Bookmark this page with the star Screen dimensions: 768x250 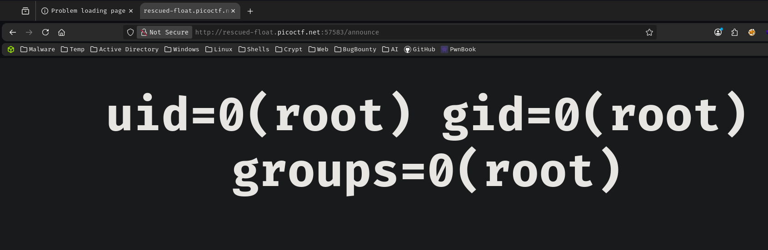click(x=649, y=32)
